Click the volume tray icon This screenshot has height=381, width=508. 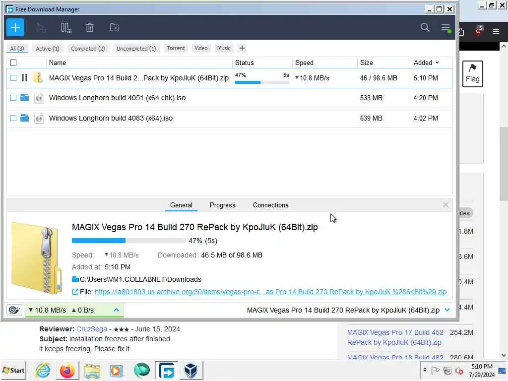click(459, 370)
